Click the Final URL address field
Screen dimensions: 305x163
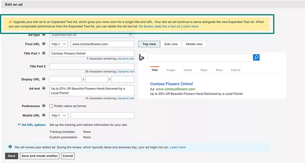[103, 44]
